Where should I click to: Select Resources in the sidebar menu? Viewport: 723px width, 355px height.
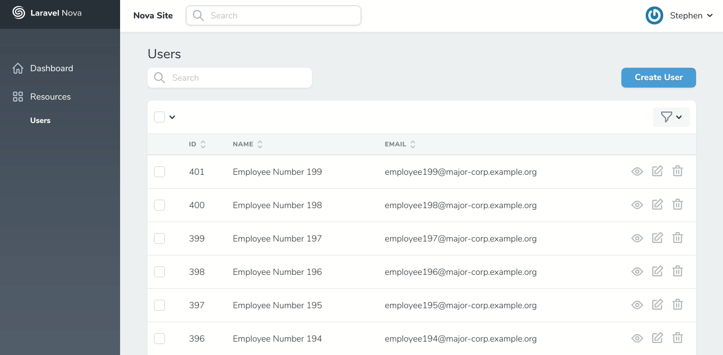pos(50,97)
